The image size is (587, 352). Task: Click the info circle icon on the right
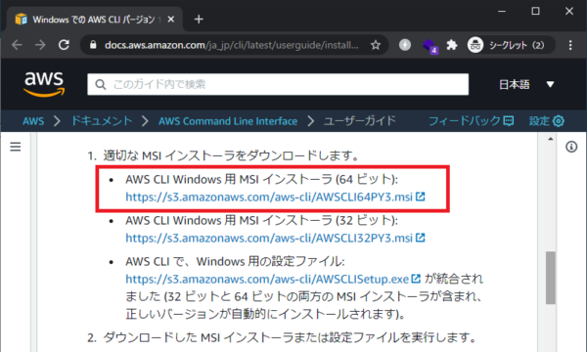[x=571, y=147]
